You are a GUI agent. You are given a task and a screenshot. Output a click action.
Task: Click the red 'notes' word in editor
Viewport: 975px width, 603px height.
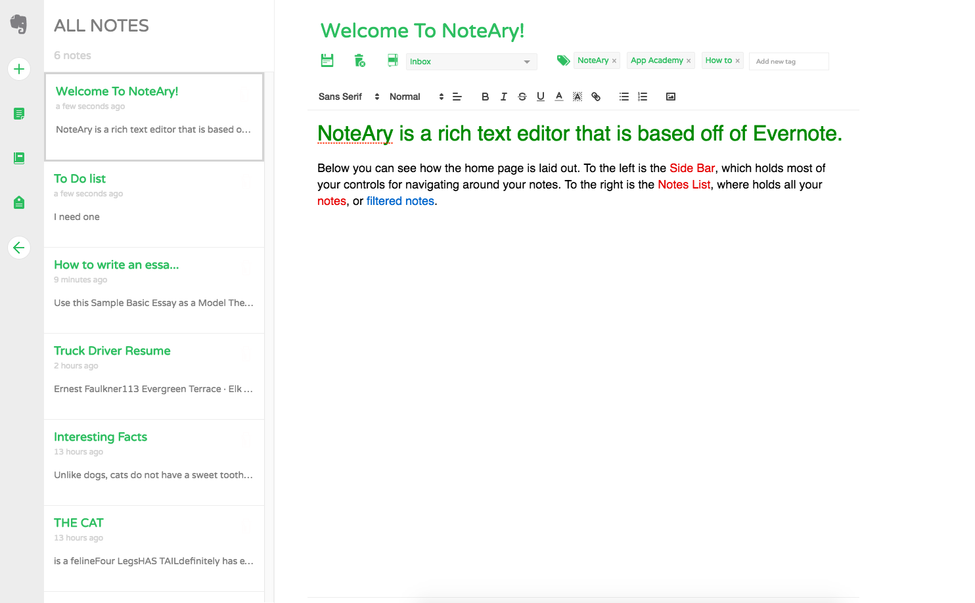click(x=332, y=201)
